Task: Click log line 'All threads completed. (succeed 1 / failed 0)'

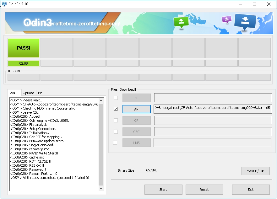Action: tap(50, 178)
